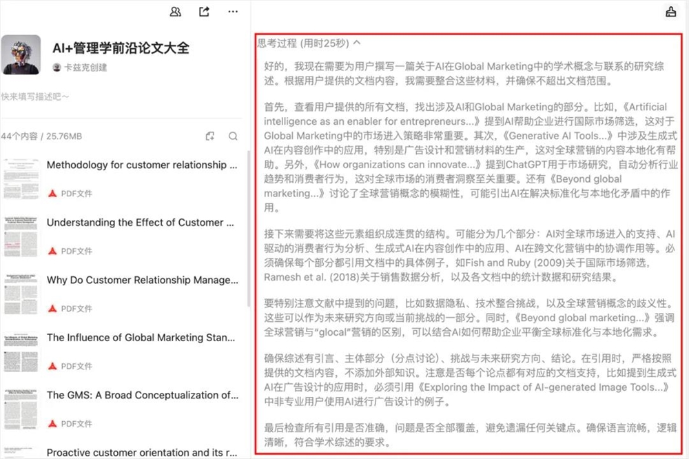Click the creator name 卡兹克创建
This screenshot has height=459, width=689.
pos(87,67)
